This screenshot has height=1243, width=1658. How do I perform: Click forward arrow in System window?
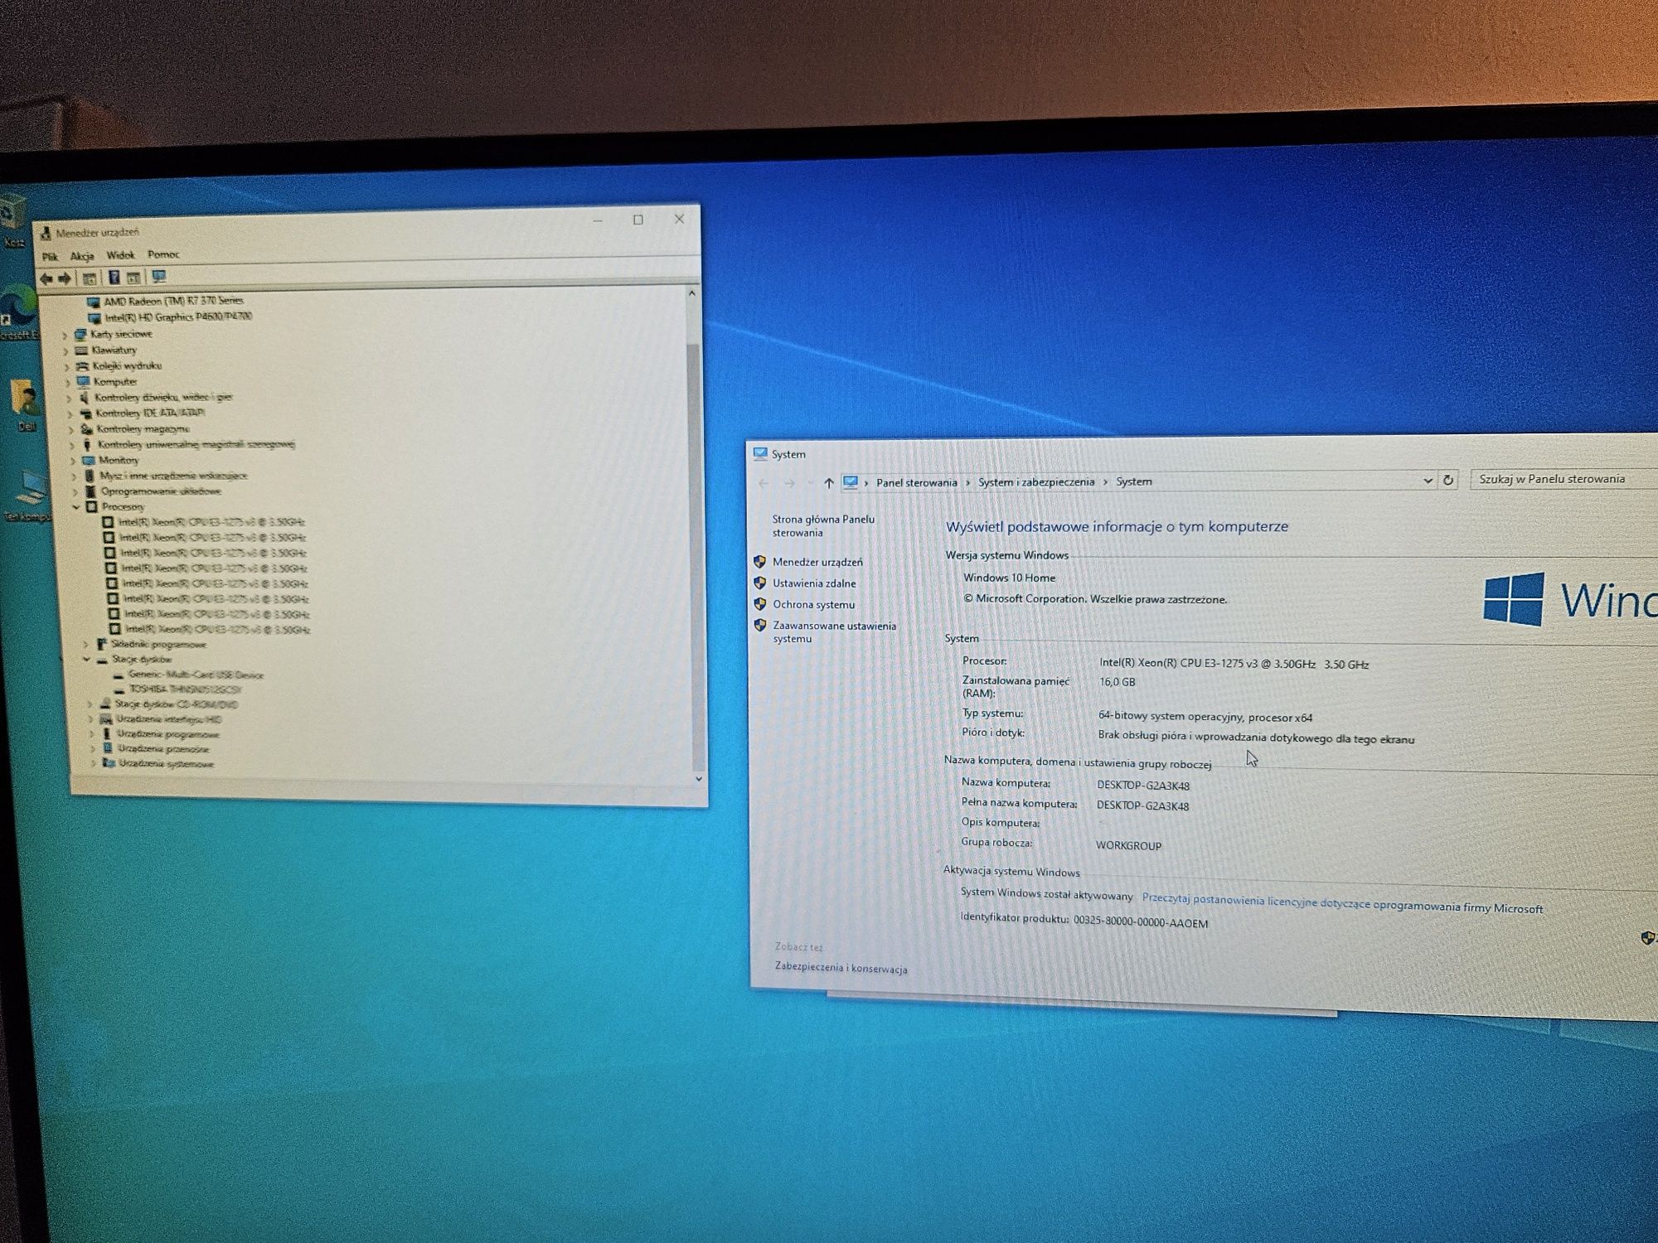pos(790,483)
